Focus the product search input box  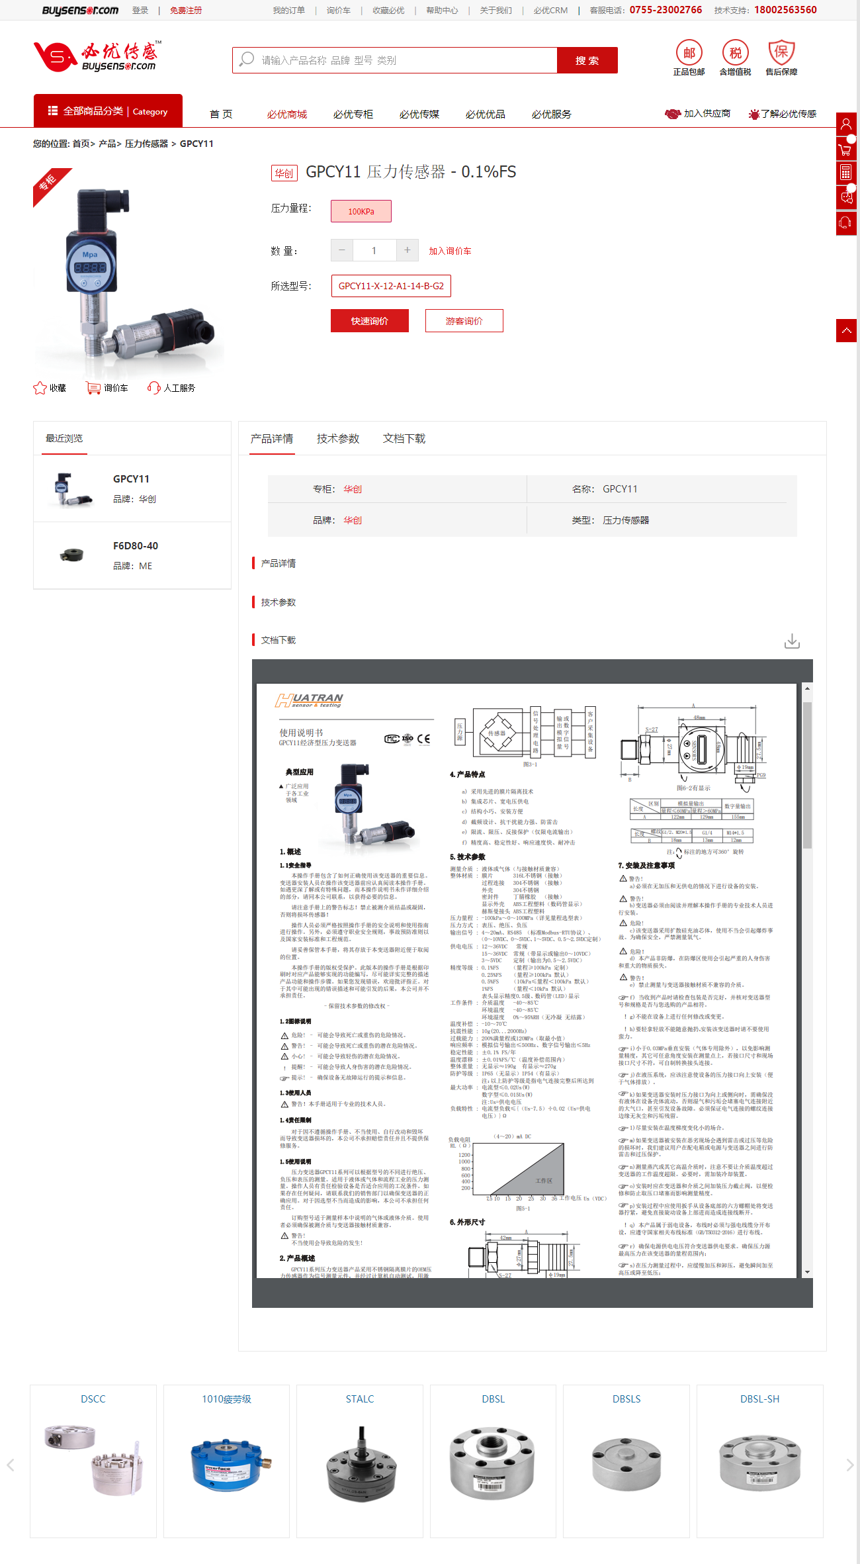pyautogui.click(x=394, y=60)
